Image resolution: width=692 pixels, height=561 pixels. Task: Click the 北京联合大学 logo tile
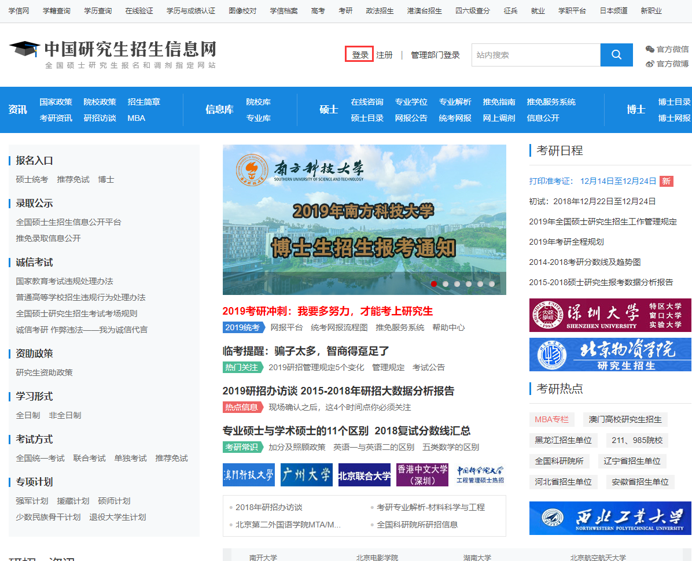tap(364, 475)
